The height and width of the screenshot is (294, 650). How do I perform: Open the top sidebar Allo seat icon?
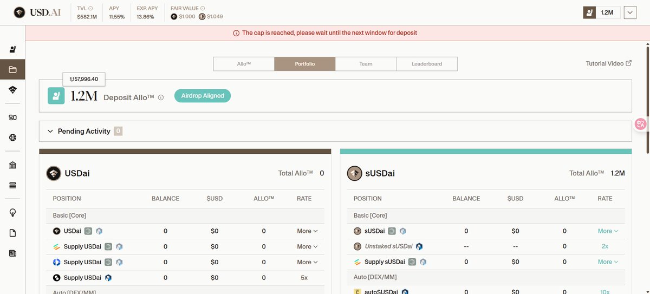click(x=12, y=49)
